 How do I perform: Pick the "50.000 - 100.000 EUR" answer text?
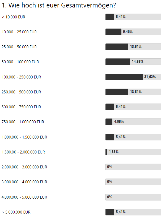[x=20, y=62]
